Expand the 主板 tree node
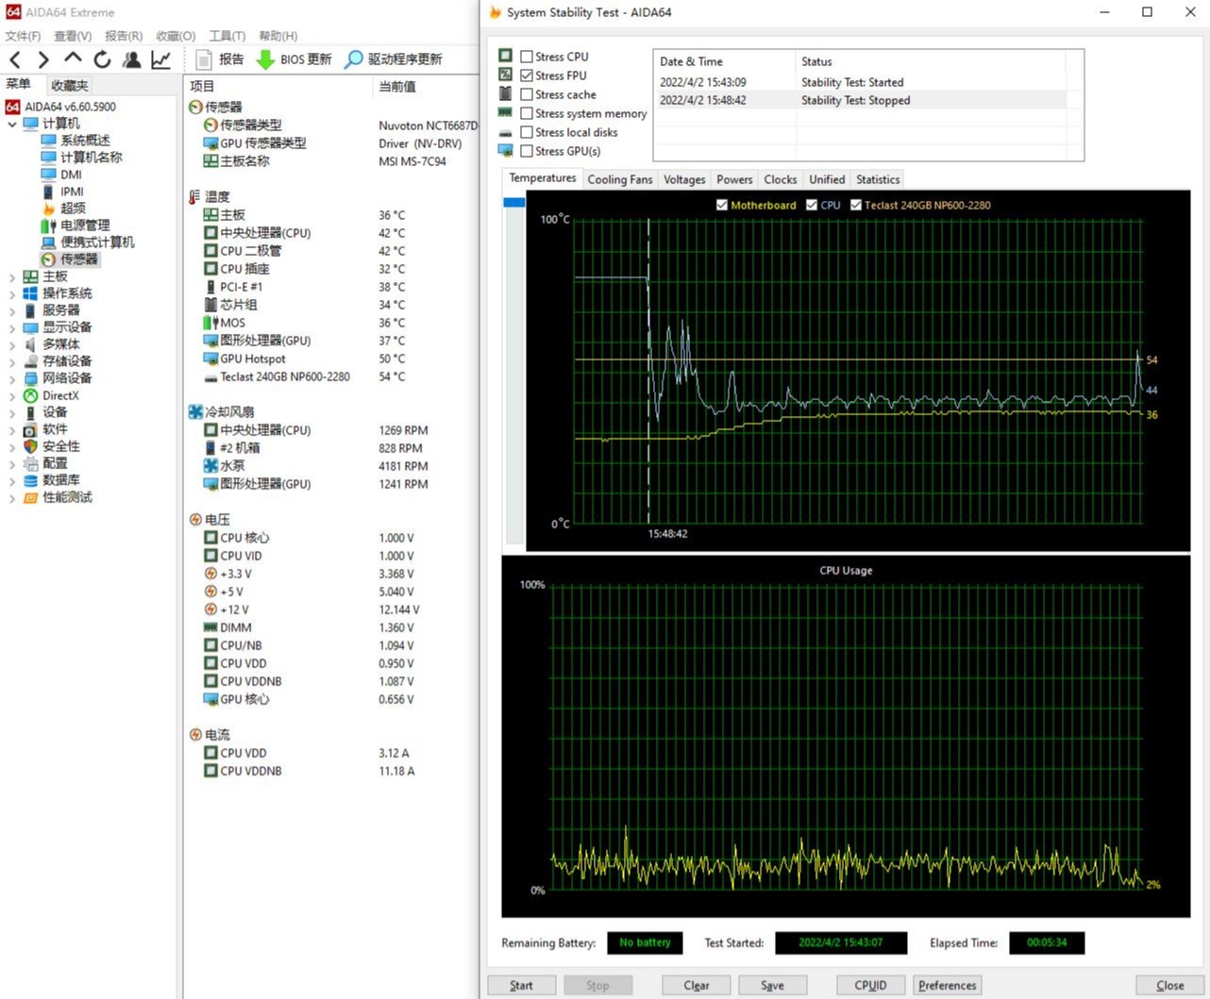 pyautogui.click(x=12, y=277)
